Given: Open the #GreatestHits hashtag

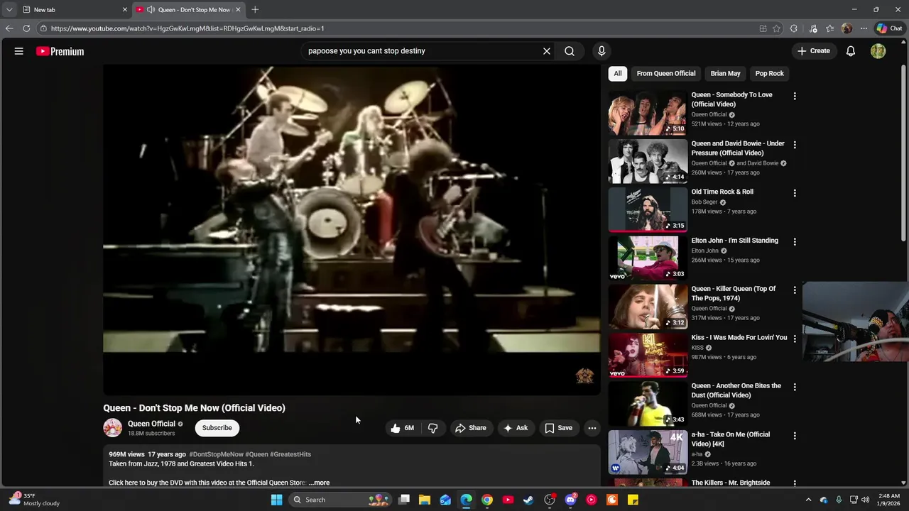Looking at the screenshot, I should [290, 454].
